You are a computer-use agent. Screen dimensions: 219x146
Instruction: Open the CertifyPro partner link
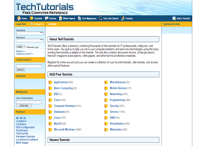coord(21,121)
